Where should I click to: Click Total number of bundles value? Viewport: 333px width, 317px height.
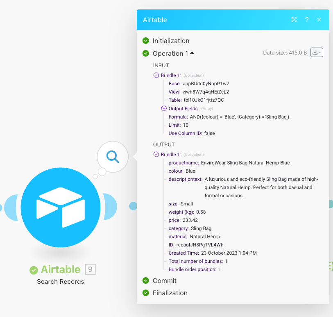(227, 261)
